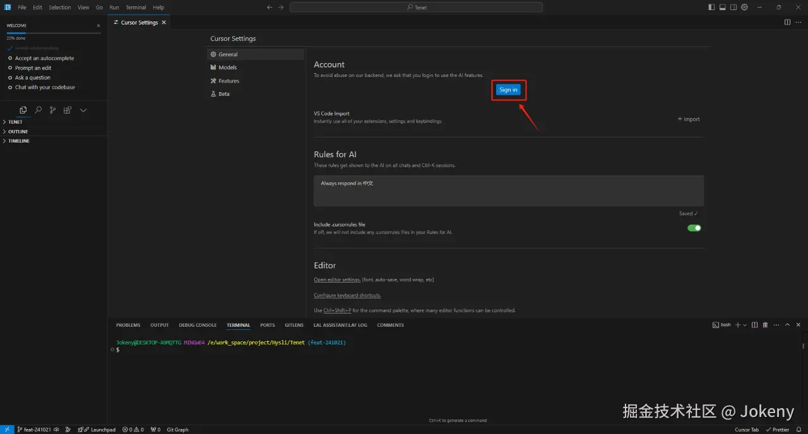Viewport: 808px width, 434px height.
Task: Open the Explorer view icon
Action: point(23,110)
